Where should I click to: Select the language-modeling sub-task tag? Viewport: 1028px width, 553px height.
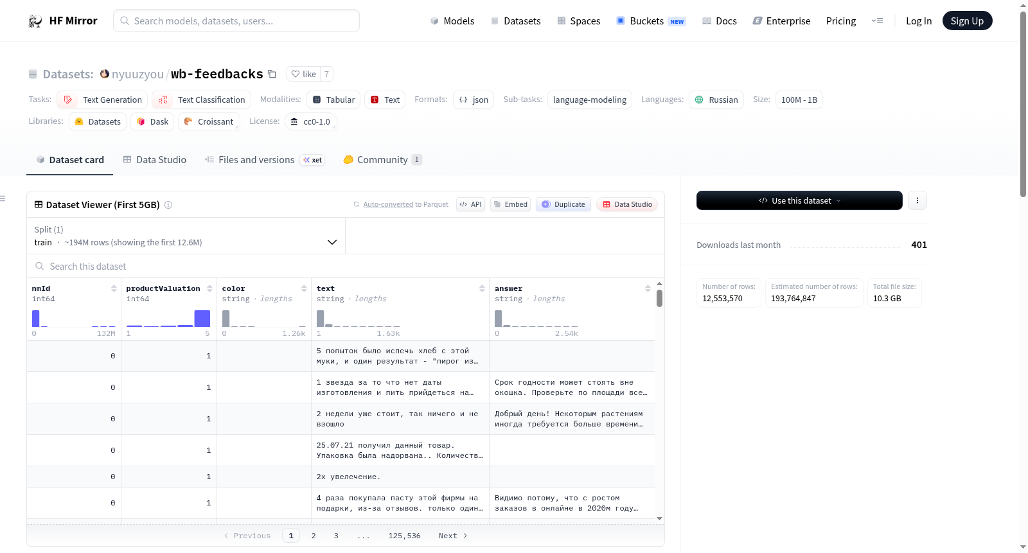tap(590, 100)
